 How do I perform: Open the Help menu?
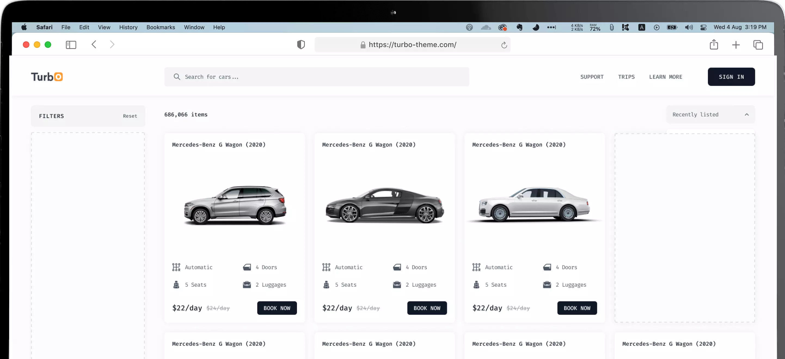[219, 27]
